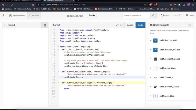Open Code Snippets help icon

[x=190, y=25]
